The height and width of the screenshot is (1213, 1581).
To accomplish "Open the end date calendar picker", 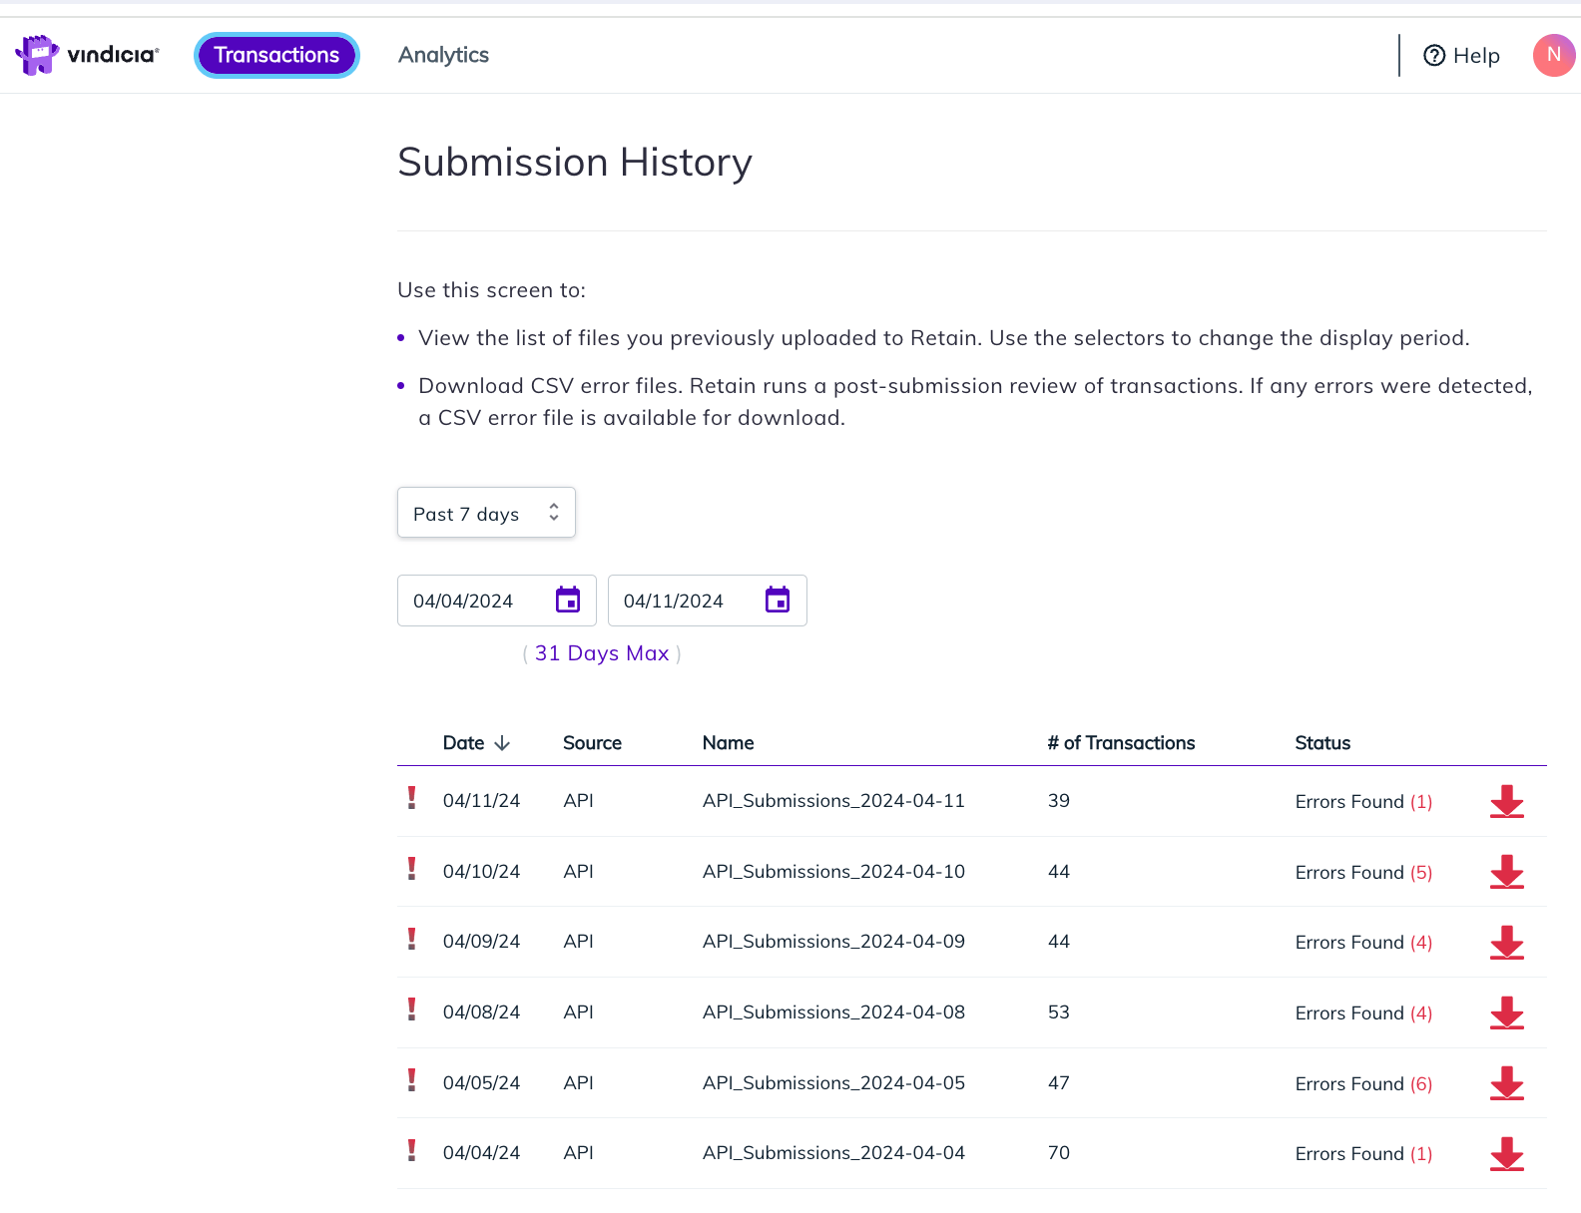I will pyautogui.click(x=778, y=600).
